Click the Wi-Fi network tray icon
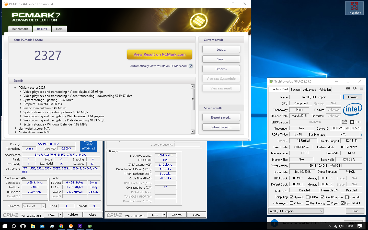368x230 pixels. [x=336, y=226]
